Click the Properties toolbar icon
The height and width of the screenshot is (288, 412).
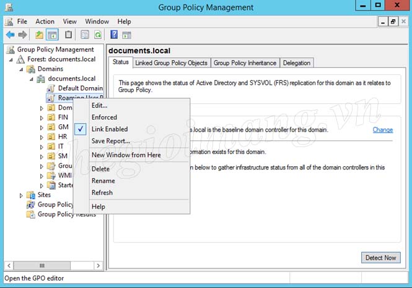pyautogui.click(x=85, y=35)
